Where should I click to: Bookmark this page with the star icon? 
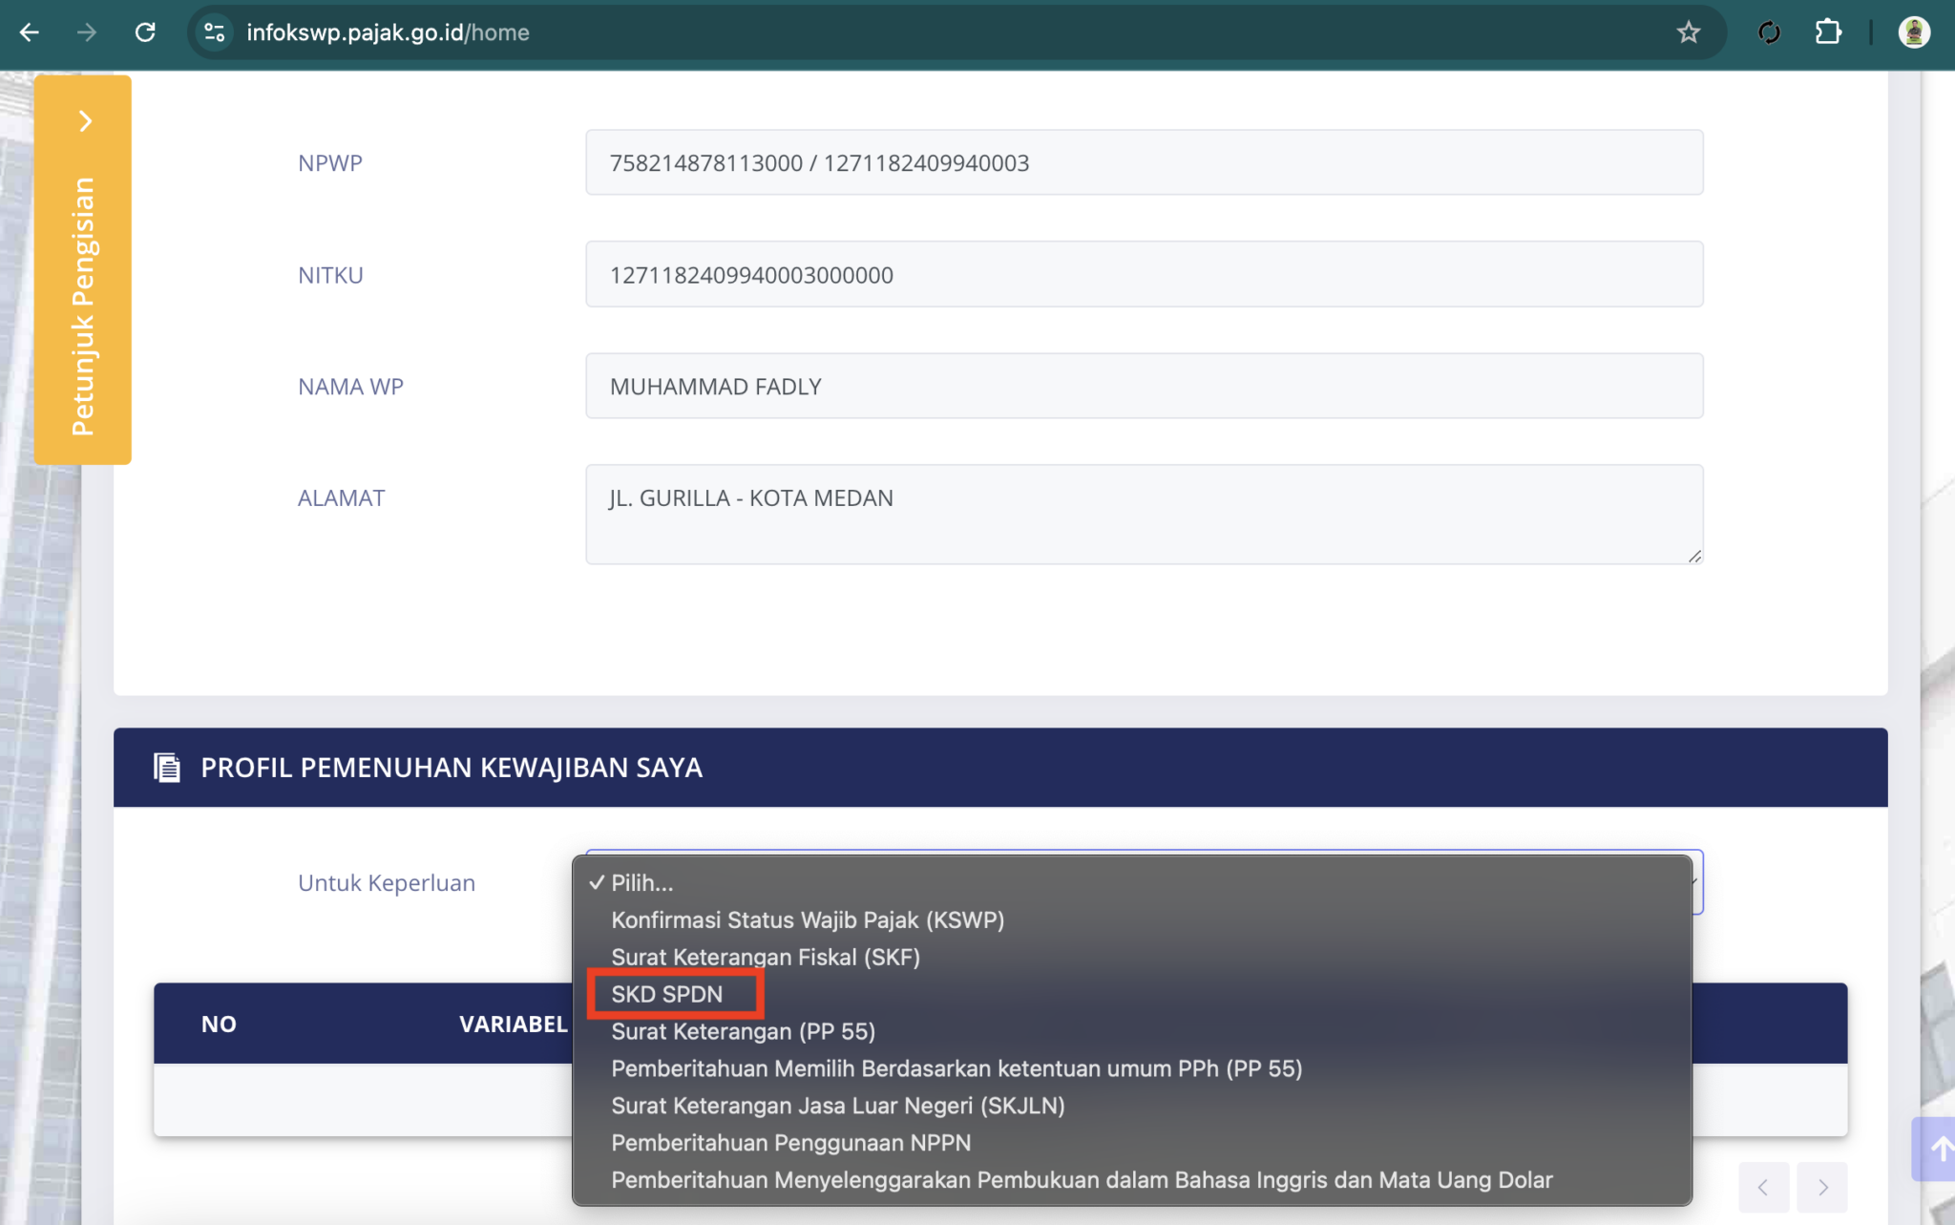click(x=1689, y=32)
